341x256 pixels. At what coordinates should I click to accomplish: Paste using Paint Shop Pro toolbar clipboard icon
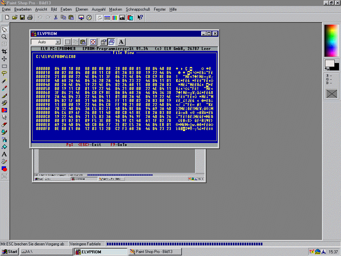coord(71,17)
